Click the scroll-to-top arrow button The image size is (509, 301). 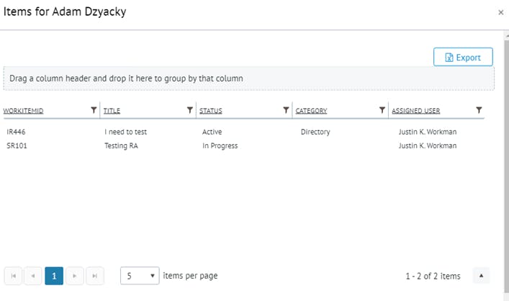[x=482, y=276]
